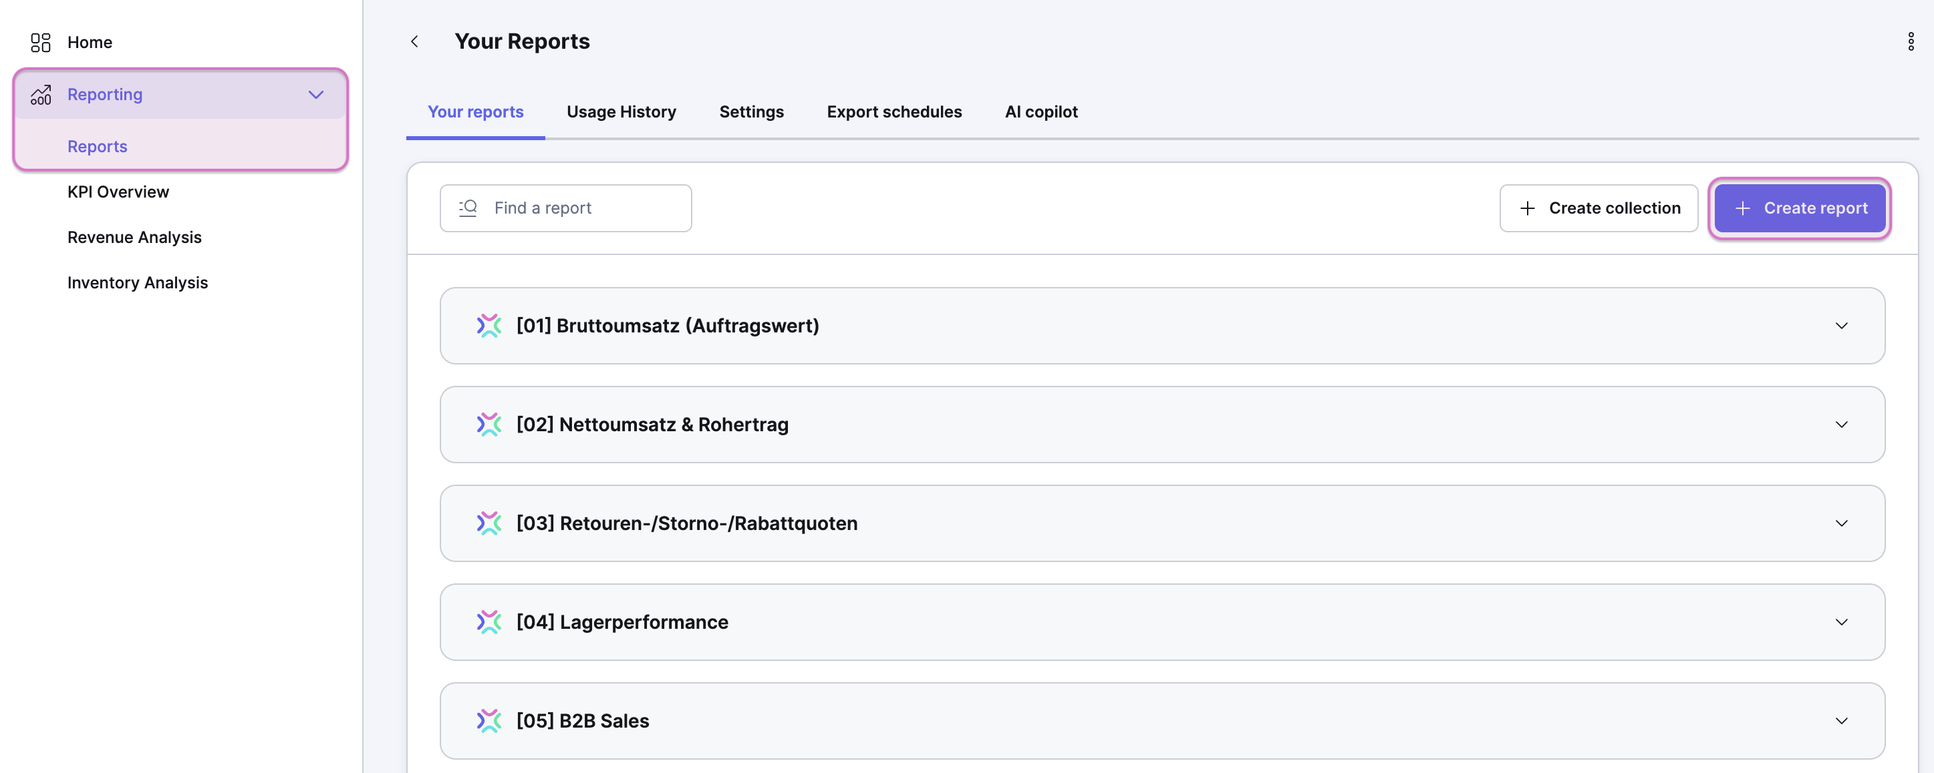Click the B2B Sales collection icon
Screen dimensions: 1934x773
pyautogui.click(x=489, y=720)
